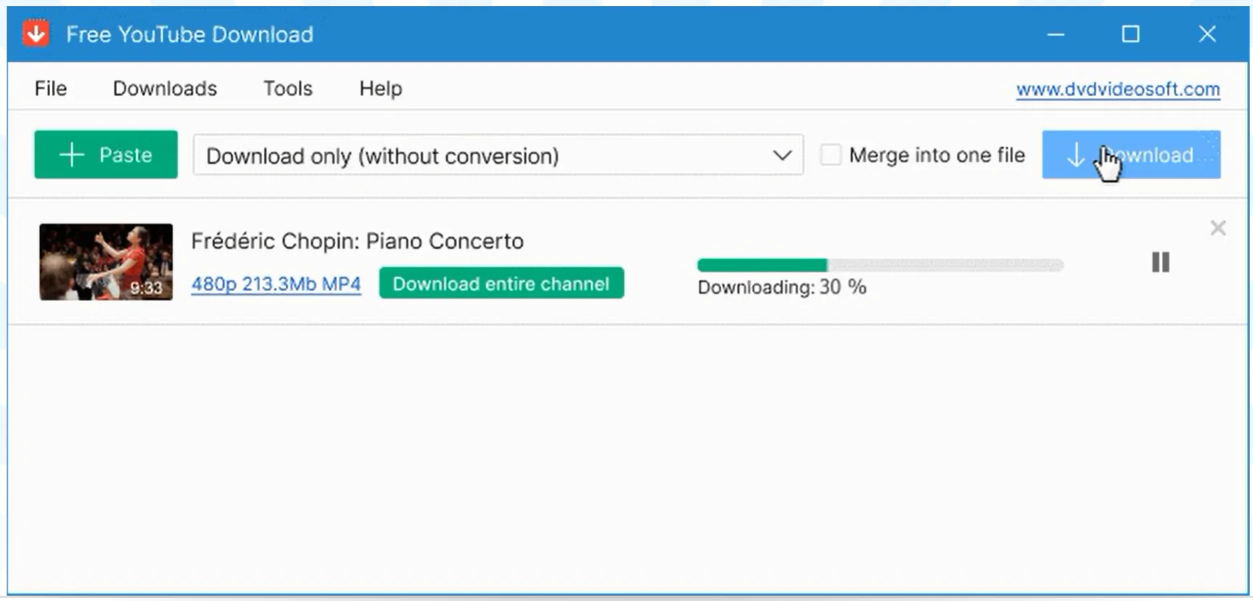Remove the Chopin video from the download list
This screenshot has height=601, width=1253.
[x=1218, y=228]
